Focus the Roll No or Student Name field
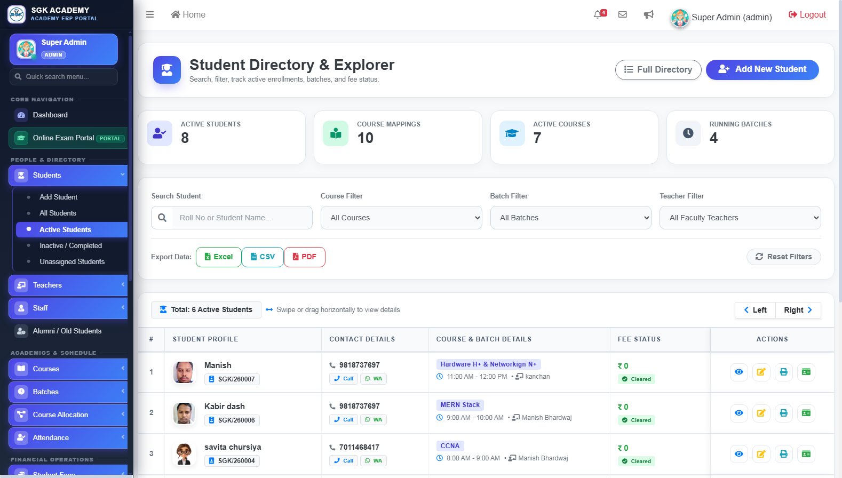842x478 pixels. point(242,218)
